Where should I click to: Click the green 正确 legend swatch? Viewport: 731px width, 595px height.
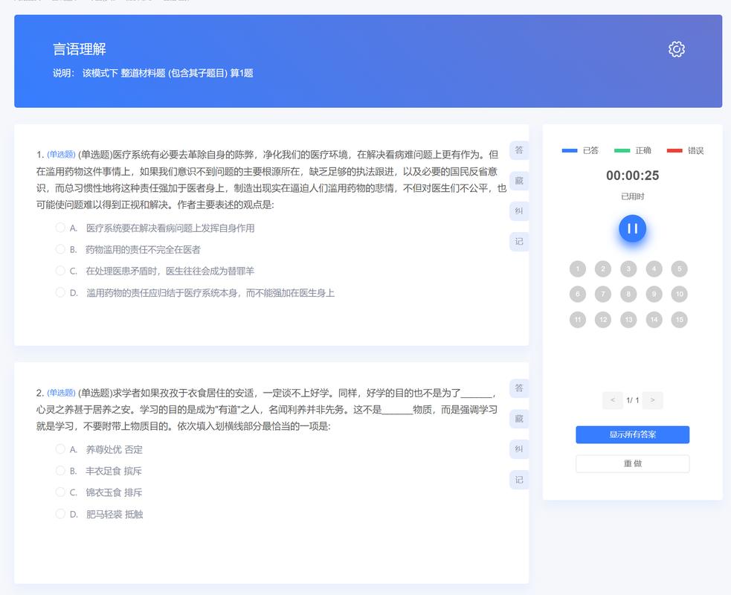[622, 151]
